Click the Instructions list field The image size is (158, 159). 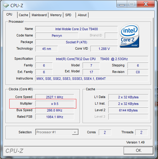click(92, 79)
